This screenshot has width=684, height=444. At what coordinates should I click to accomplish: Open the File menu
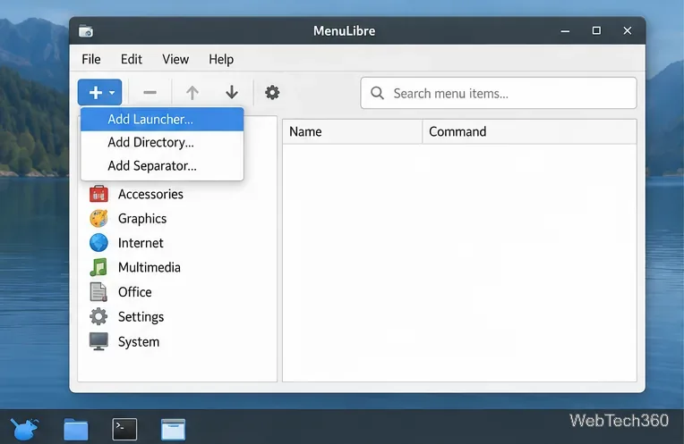(x=91, y=59)
